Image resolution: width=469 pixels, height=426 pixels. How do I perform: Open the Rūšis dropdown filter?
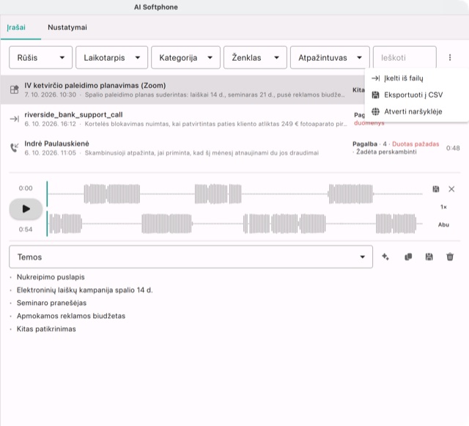(x=41, y=57)
